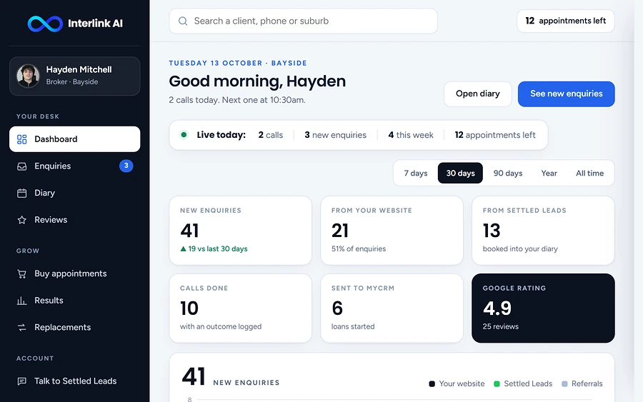Click the Dashboard grid icon

[x=21, y=139]
